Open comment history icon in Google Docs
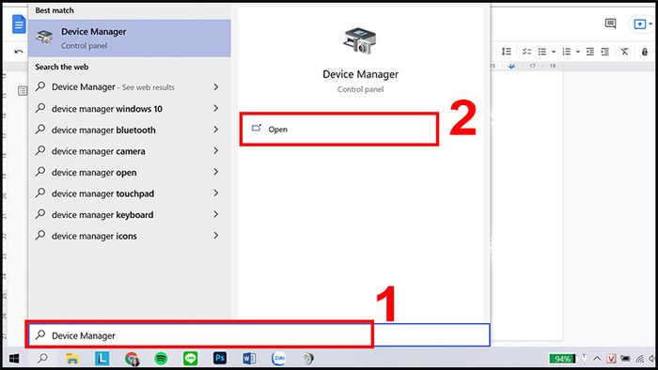 point(611,23)
